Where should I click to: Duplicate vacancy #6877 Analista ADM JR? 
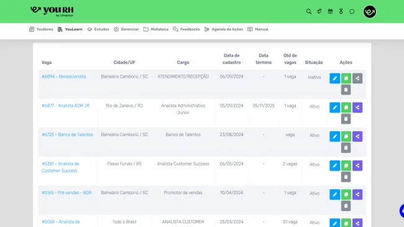point(346,108)
